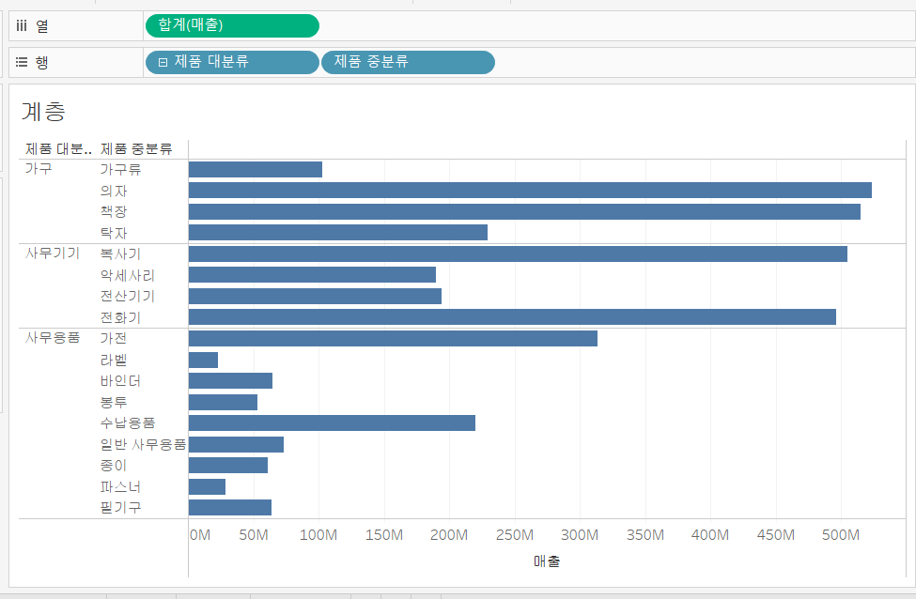The height and width of the screenshot is (599, 916).
Task: Select the 책장 sales bar
Action: [524, 211]
